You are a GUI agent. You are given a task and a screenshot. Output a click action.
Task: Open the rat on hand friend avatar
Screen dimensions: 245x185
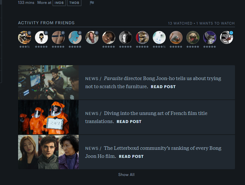pos(176,37)
